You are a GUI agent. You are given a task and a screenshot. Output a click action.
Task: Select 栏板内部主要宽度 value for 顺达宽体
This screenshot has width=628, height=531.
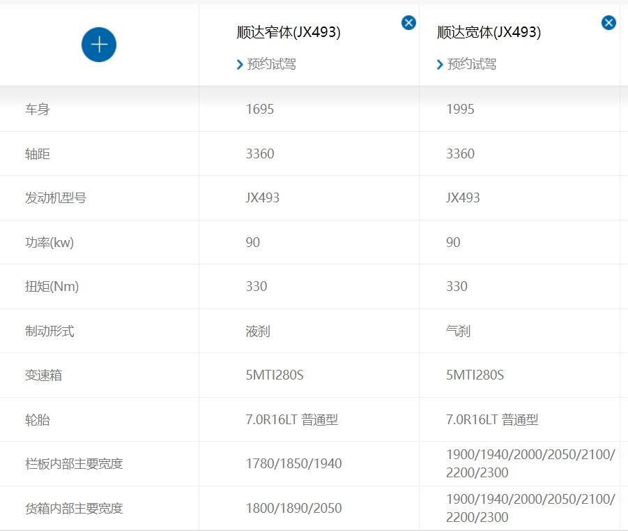[x=530, y=463]
